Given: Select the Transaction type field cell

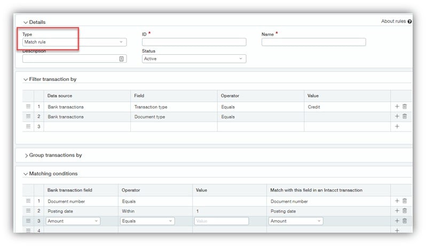Looking at the screenshot, I should pyautogui.click(x=174, y=107).
